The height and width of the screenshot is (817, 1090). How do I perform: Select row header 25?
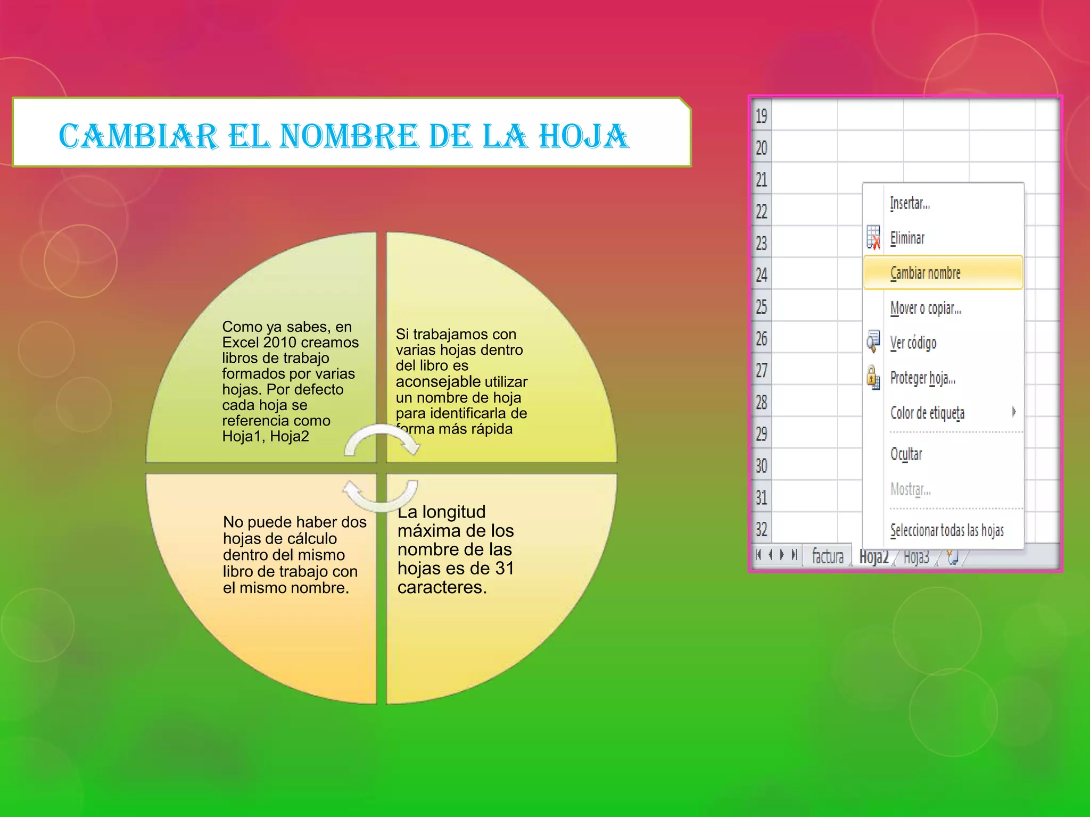click(762, 306)
